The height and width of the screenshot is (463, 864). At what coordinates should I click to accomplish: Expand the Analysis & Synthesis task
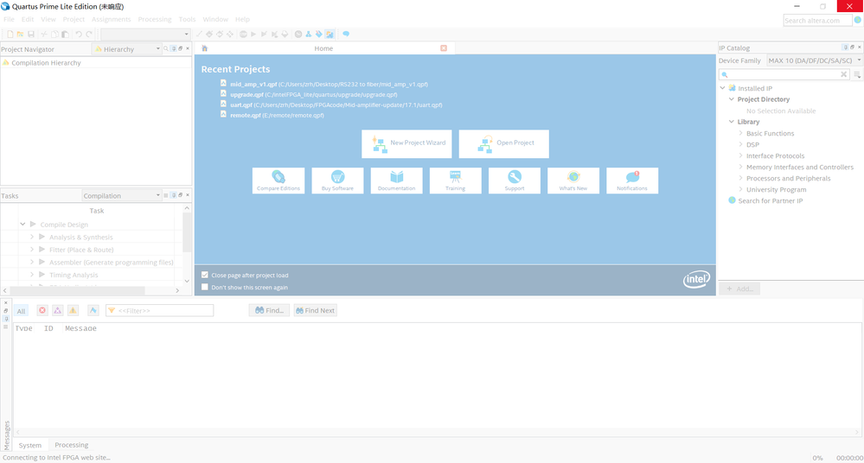click(32, 237)
